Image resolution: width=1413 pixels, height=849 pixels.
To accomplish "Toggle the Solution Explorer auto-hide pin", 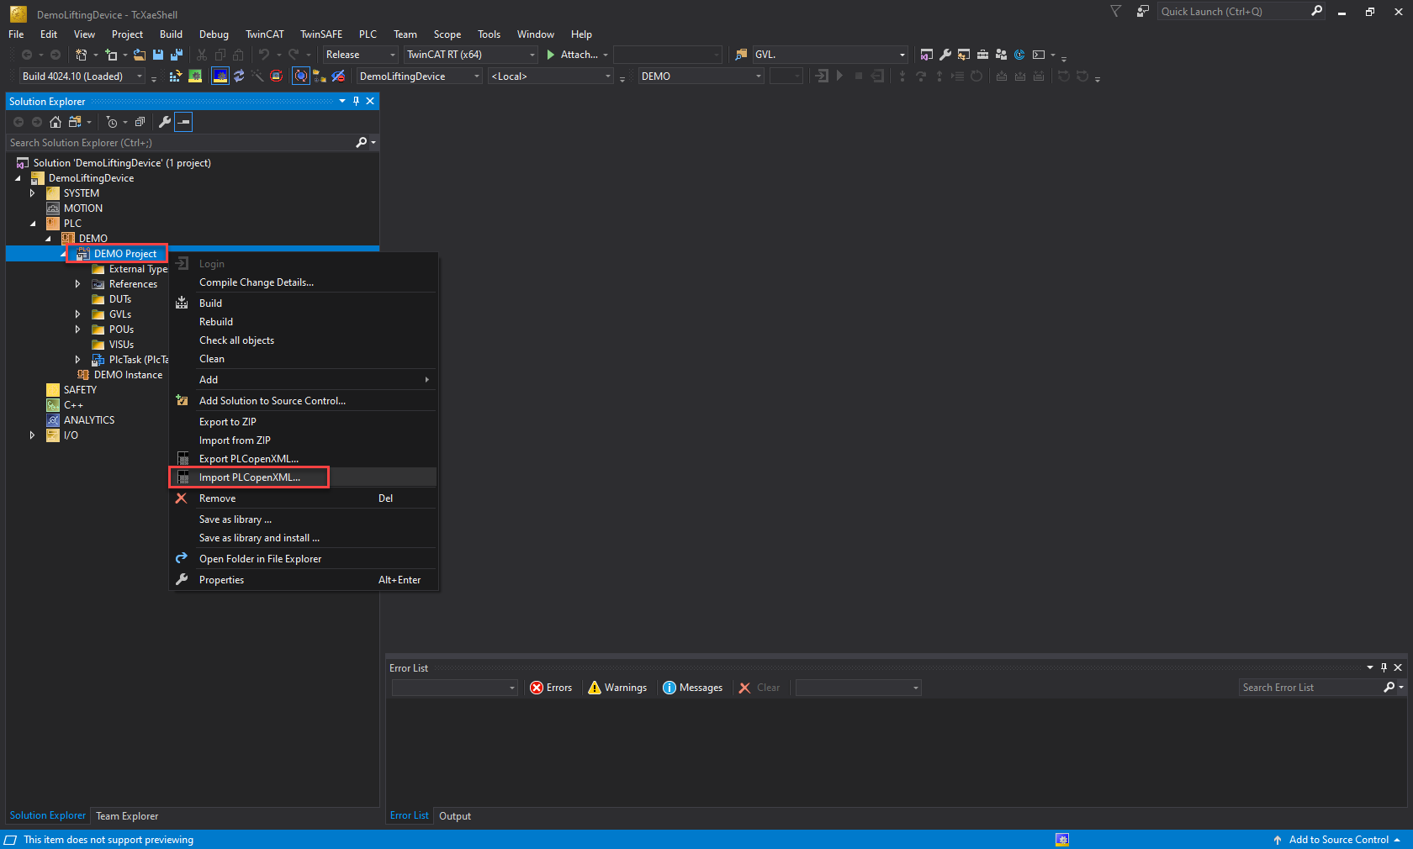I will click(356, 101).
